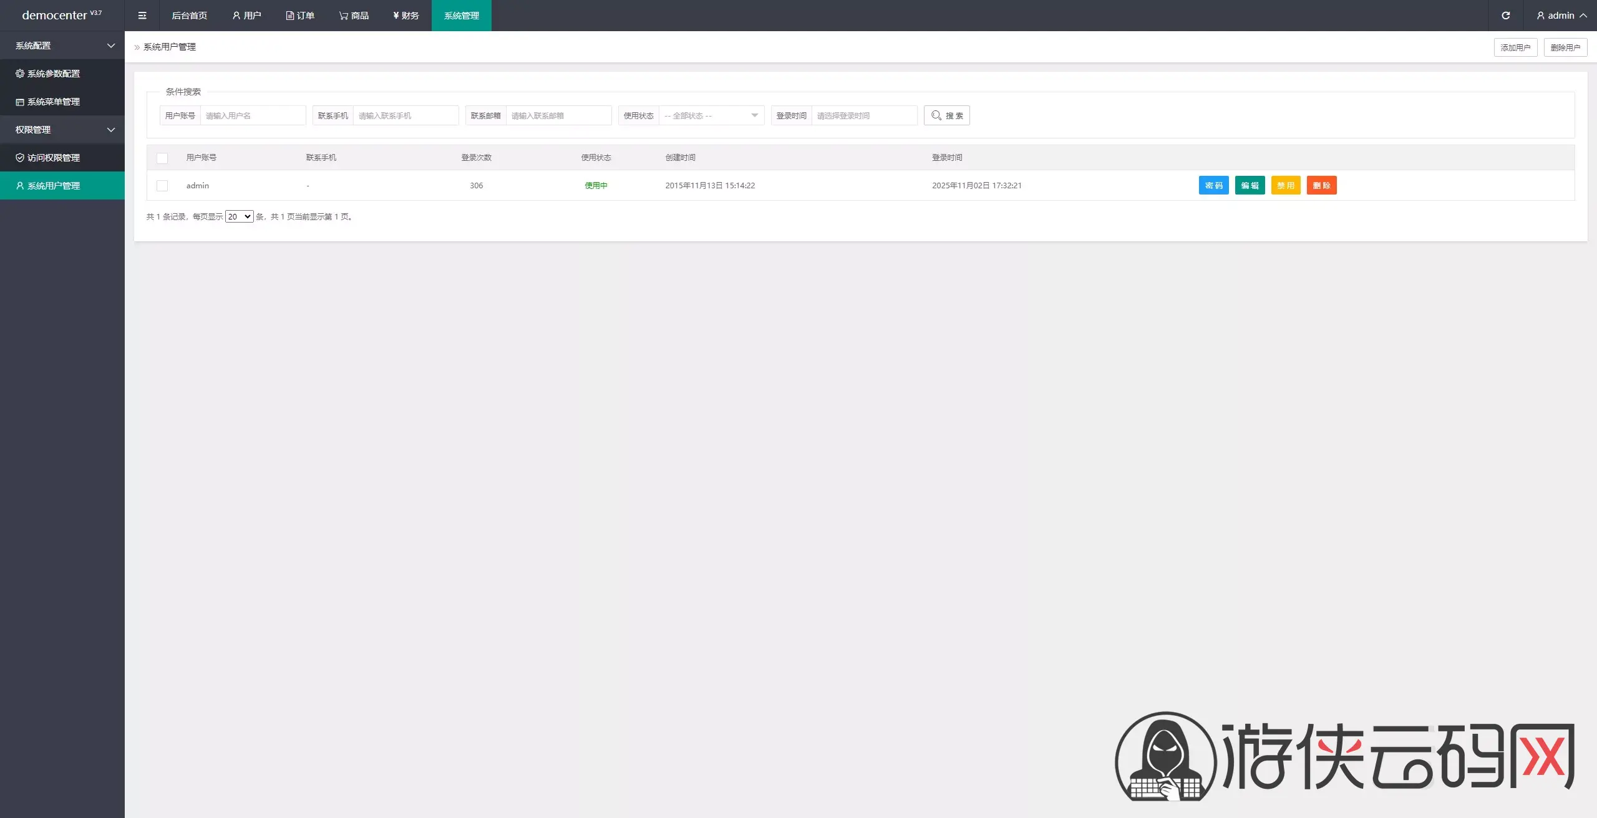Switch to 后台首页 top tab
This screenshot has width=1597, height=818.
pos(189,16)
